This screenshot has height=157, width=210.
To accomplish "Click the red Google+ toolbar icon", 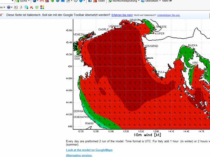I will coord(94,1).
